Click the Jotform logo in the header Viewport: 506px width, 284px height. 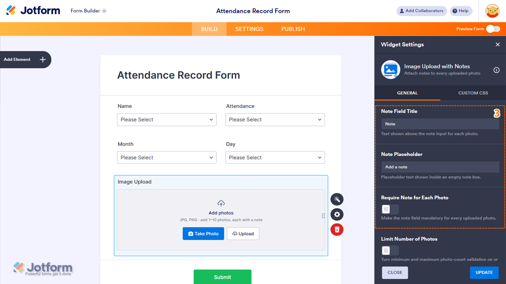click(x=33, y=11)
